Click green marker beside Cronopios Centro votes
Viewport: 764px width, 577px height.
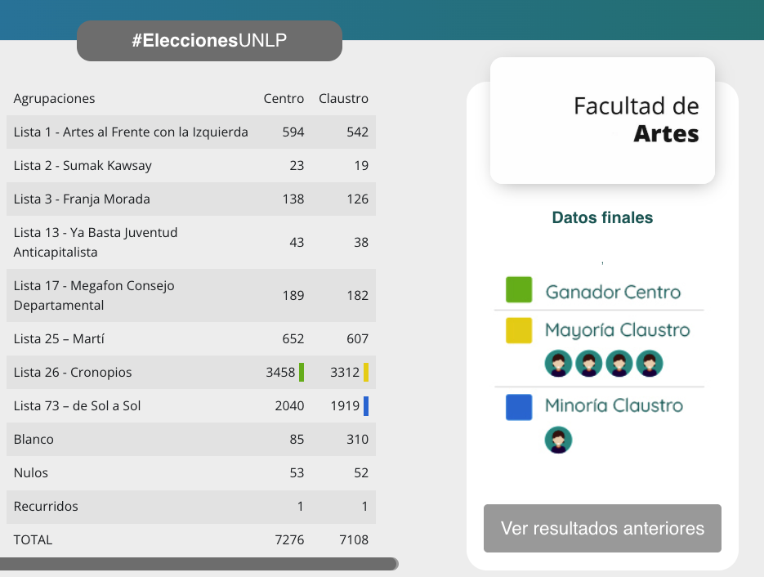click(x=302, y=373)
